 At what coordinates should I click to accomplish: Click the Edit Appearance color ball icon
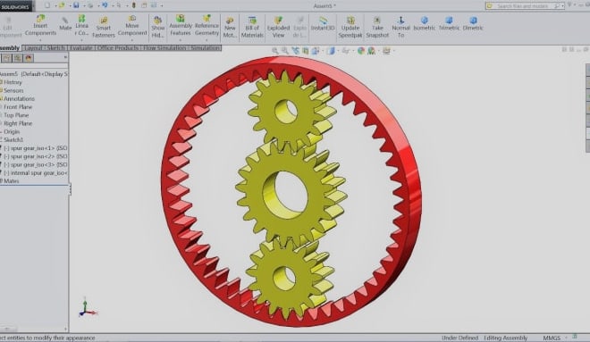click(x=361, y=50)
